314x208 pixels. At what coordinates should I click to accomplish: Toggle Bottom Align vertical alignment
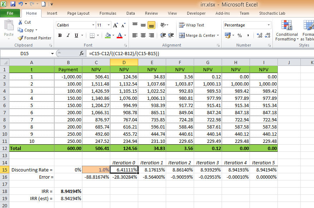[x=151, y=25]
